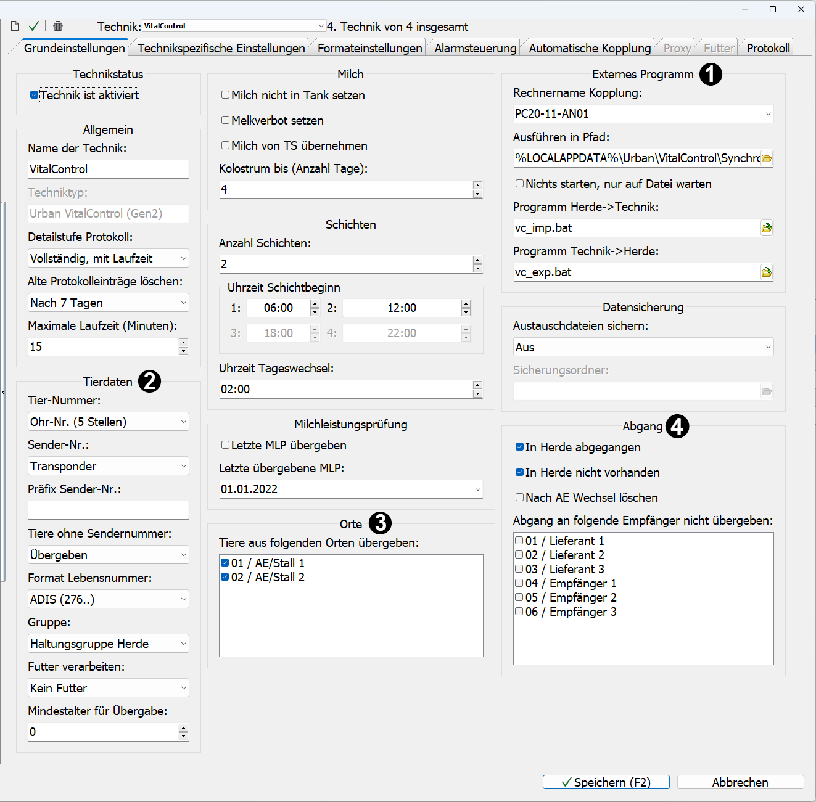Uncheck location 01 / AE/Stall 1
816x802 pixels.
(x=225, y=563)
